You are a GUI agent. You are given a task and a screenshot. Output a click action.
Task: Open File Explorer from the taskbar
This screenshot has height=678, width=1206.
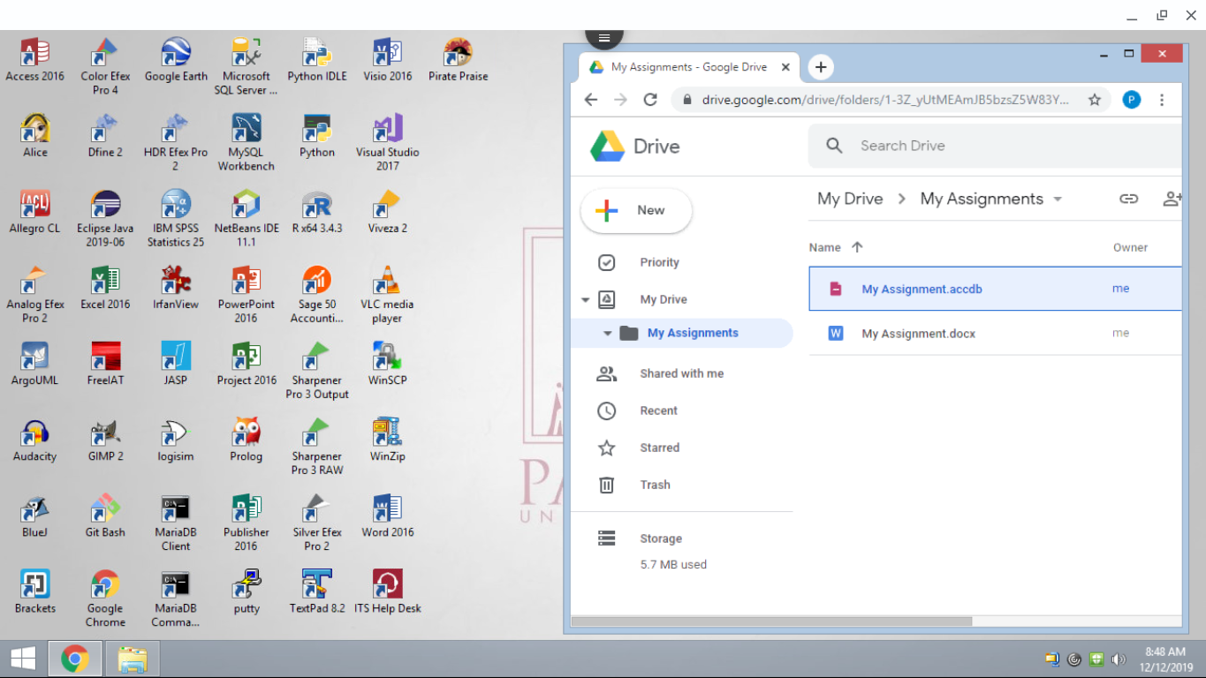click(132, 659)
